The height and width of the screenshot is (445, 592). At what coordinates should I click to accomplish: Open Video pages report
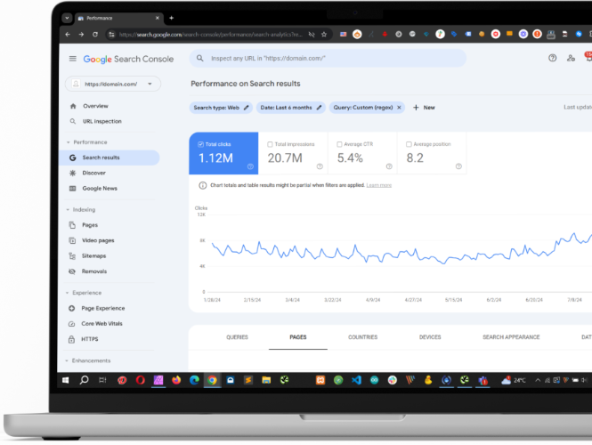click(x=98, y=240)
